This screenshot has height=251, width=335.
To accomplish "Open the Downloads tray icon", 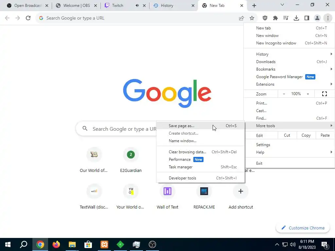I will click(296, 18).
